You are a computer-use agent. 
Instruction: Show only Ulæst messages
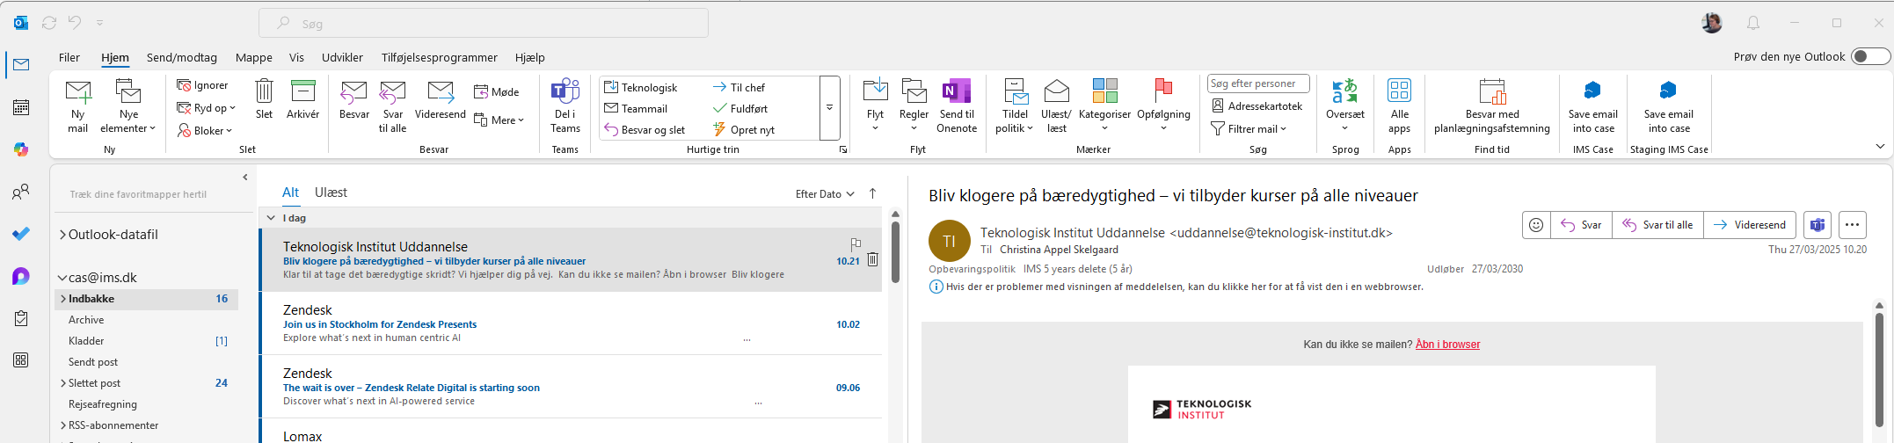tap(331, 192)
